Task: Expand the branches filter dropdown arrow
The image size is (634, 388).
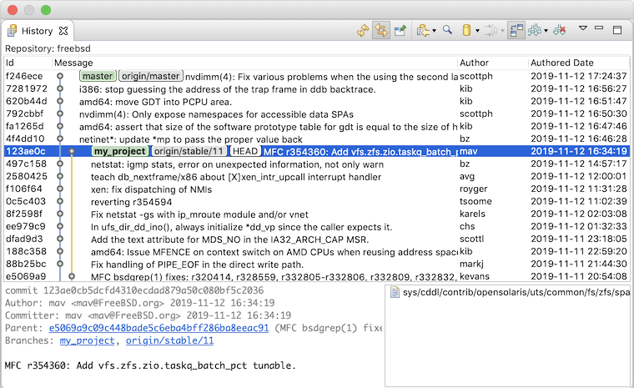Action: (546, 31)
